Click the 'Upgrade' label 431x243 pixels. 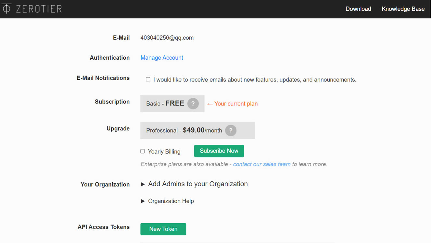click(x=118, y=129)
